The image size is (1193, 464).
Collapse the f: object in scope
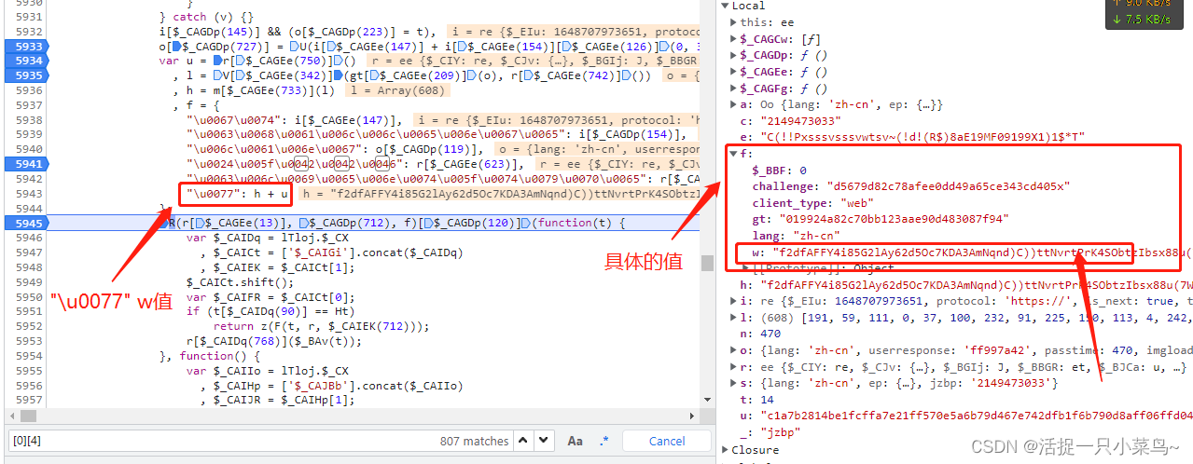[x=734, y=154]
